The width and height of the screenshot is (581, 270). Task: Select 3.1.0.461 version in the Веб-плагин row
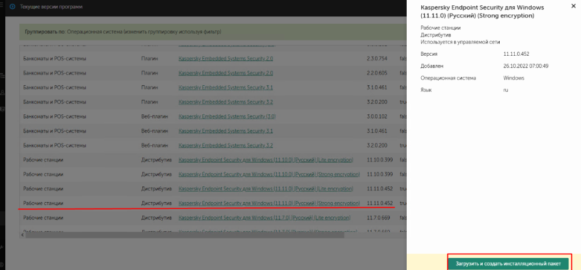377,131
